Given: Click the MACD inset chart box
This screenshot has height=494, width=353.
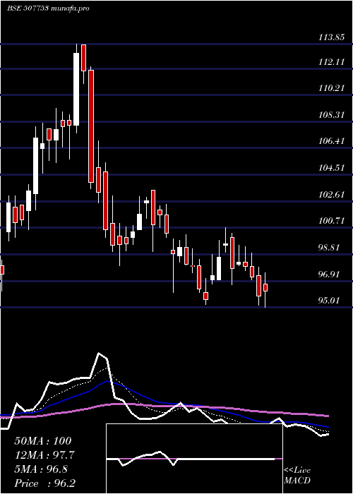Looking at the screenshot, I should point(194,459).
